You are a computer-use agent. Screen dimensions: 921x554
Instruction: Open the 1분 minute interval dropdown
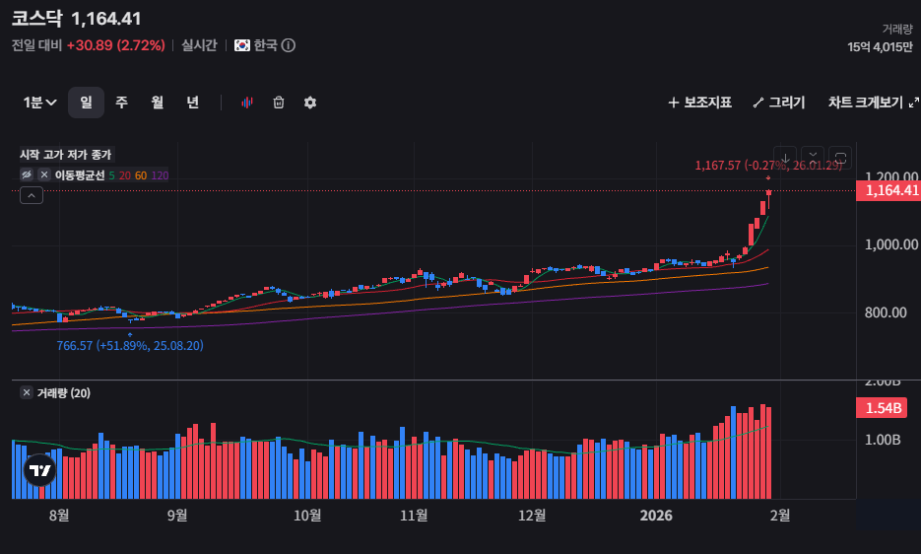39,103
